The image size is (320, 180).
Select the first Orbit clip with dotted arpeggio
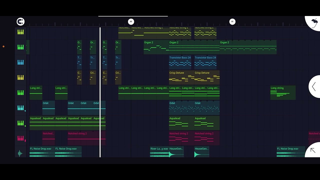pos(182,108)
